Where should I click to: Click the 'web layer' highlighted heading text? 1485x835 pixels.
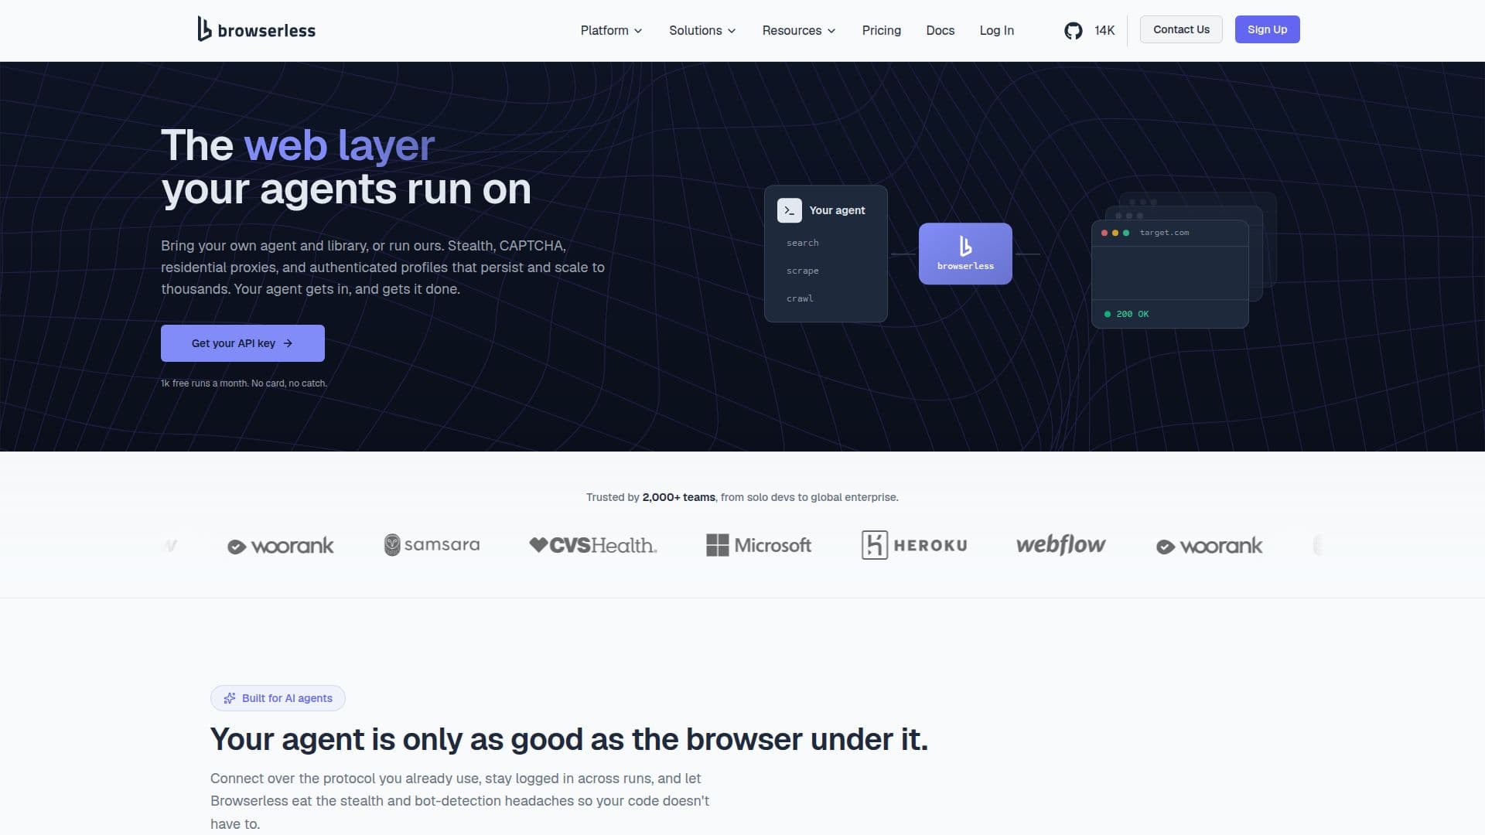tap(340, 145)
